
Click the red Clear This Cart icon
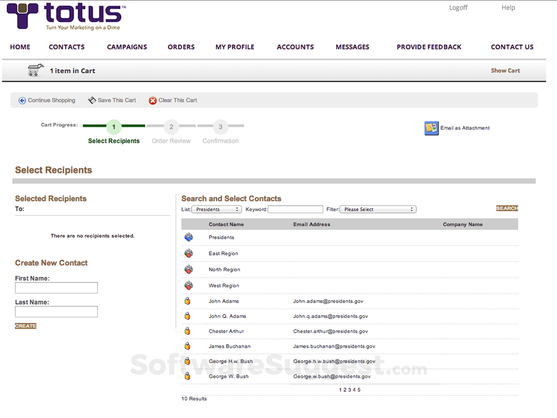(152, 100)
